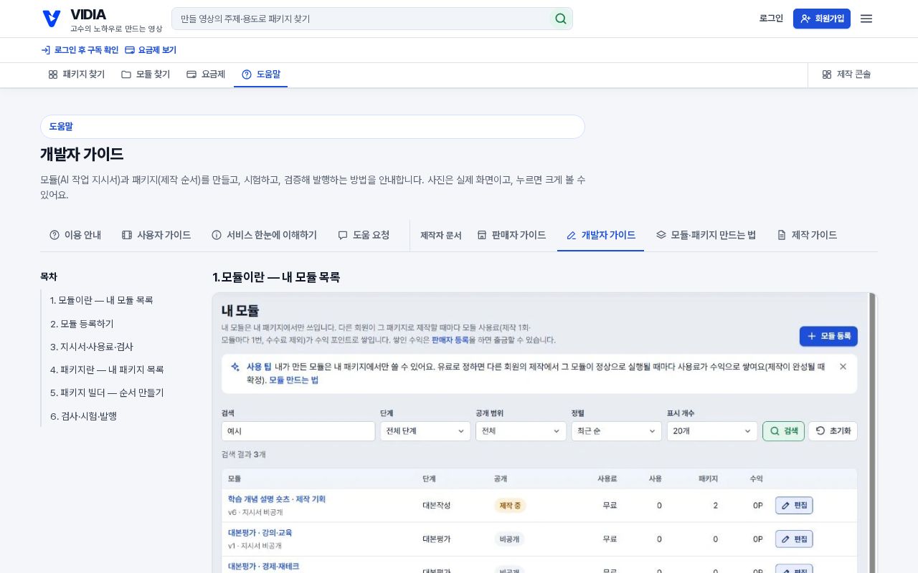This screenshot has width=918, height=573.
Task: Open 도움 요청 tab
Action: tap(364, 235)
